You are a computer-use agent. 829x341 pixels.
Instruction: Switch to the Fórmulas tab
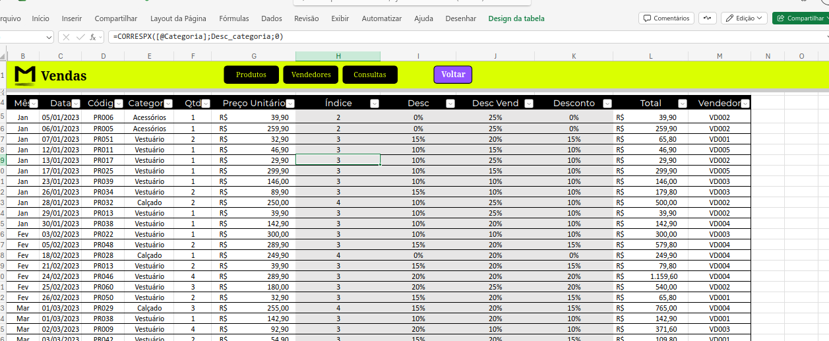(234, 18)
